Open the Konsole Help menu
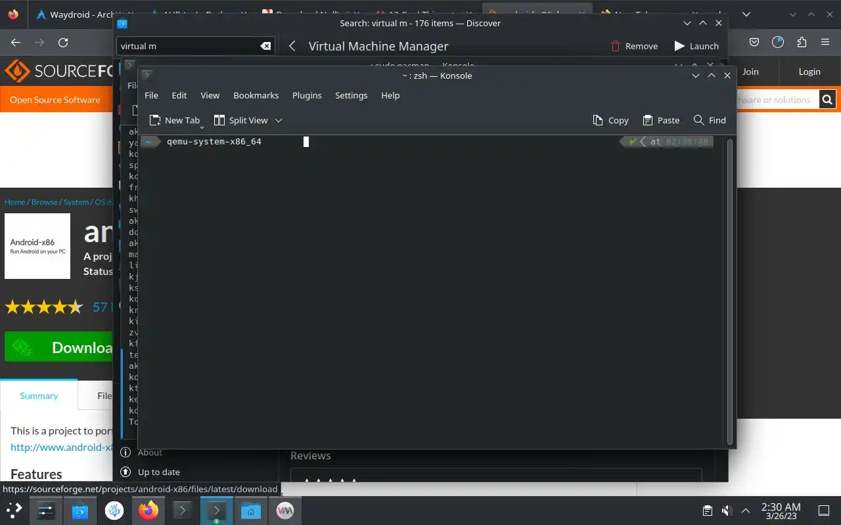 click(x=390, y=95)
